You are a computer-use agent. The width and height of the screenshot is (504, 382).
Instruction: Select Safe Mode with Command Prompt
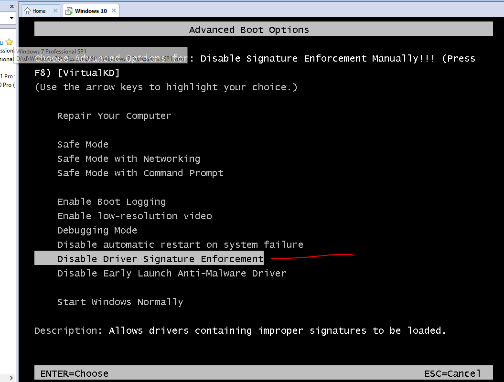coord(140,173)
